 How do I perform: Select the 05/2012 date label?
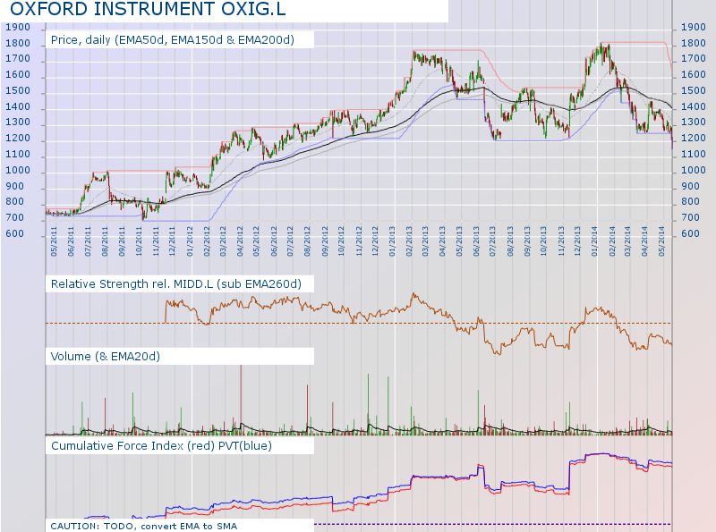point(256,241)
